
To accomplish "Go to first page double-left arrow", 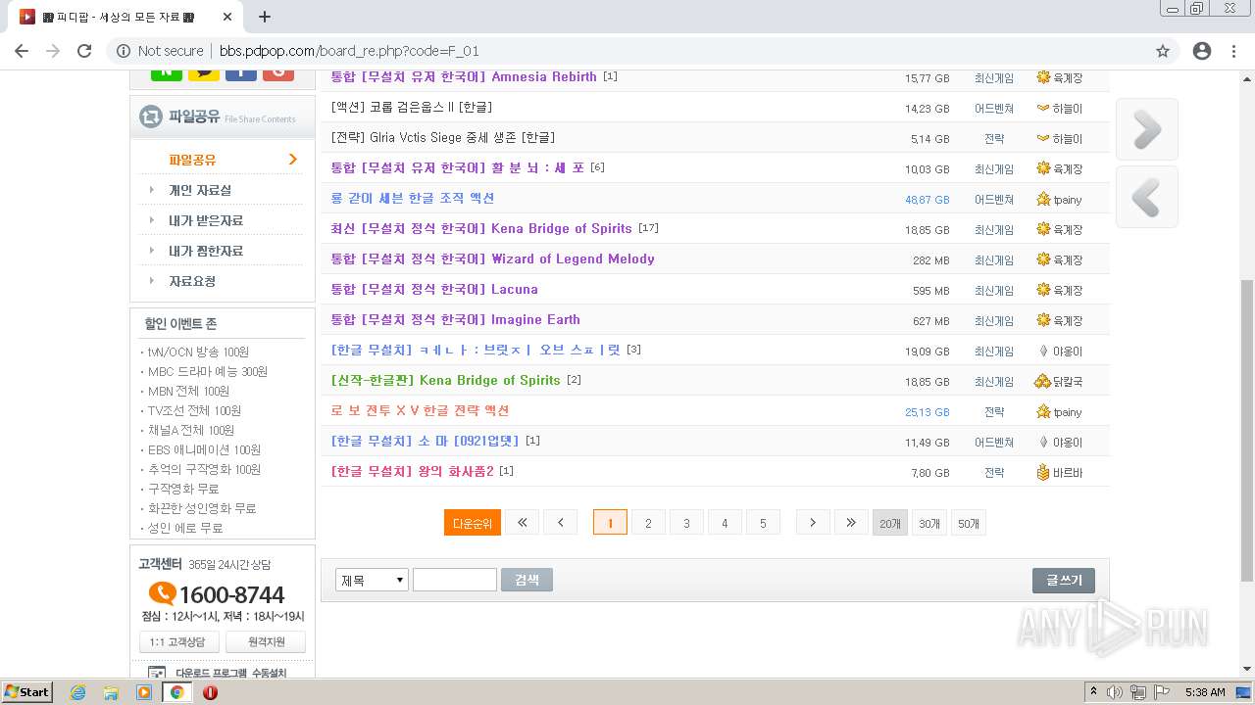I will (522, 523).
